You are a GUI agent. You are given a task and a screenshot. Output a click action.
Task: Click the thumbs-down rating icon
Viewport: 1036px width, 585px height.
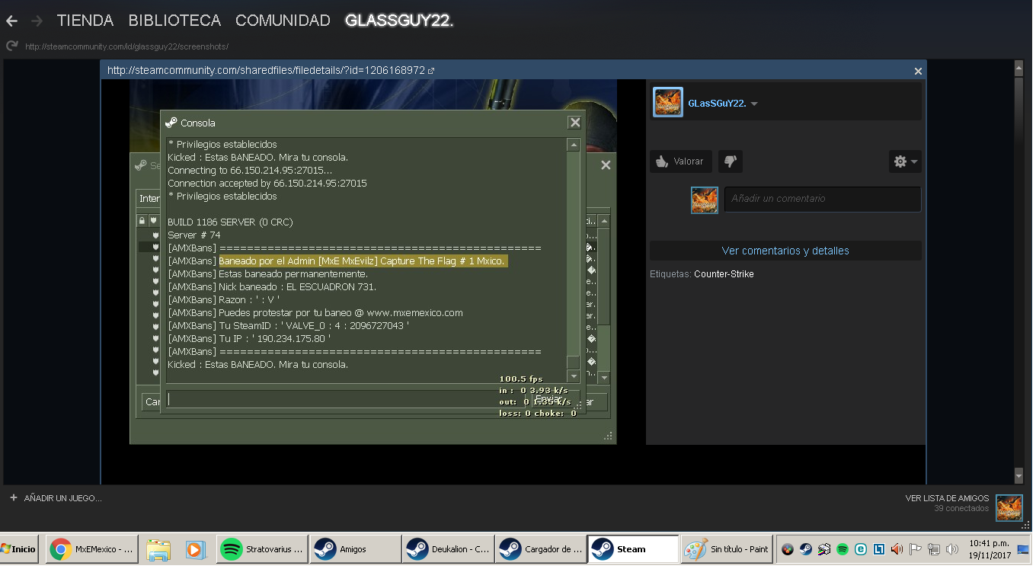click(x=730, y=161)
